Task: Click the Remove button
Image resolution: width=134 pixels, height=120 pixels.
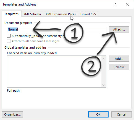Action: (119, 67)
